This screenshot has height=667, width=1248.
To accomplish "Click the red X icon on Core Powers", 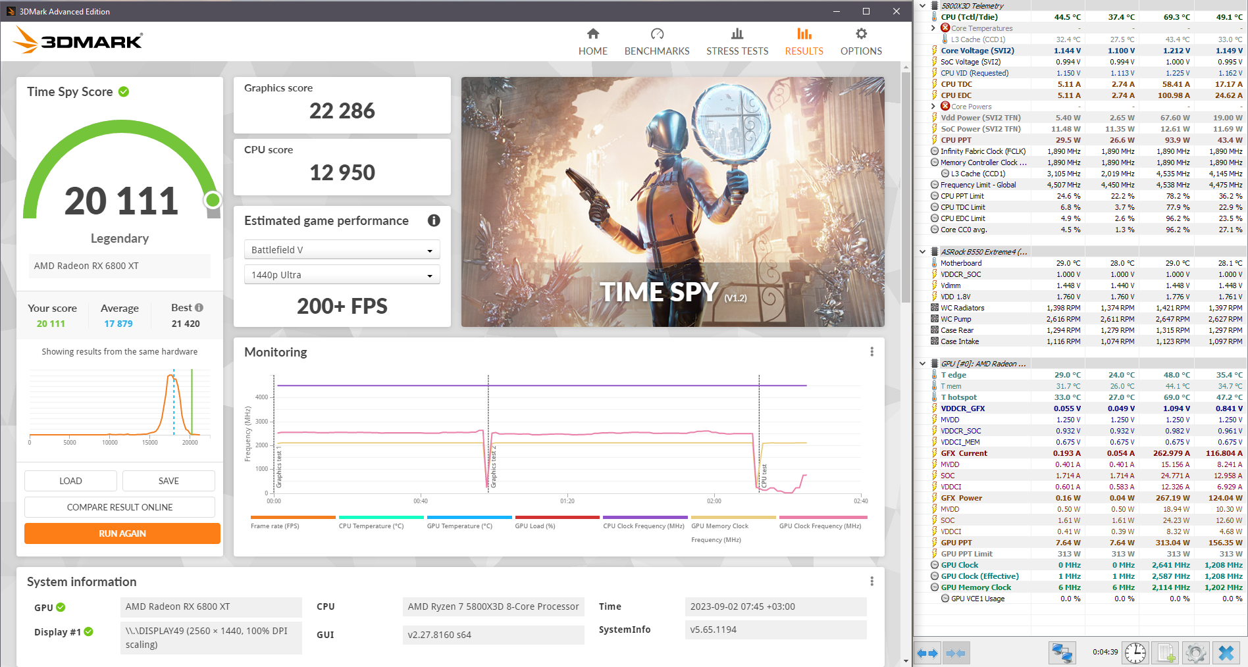I will (x=945, y=106).
